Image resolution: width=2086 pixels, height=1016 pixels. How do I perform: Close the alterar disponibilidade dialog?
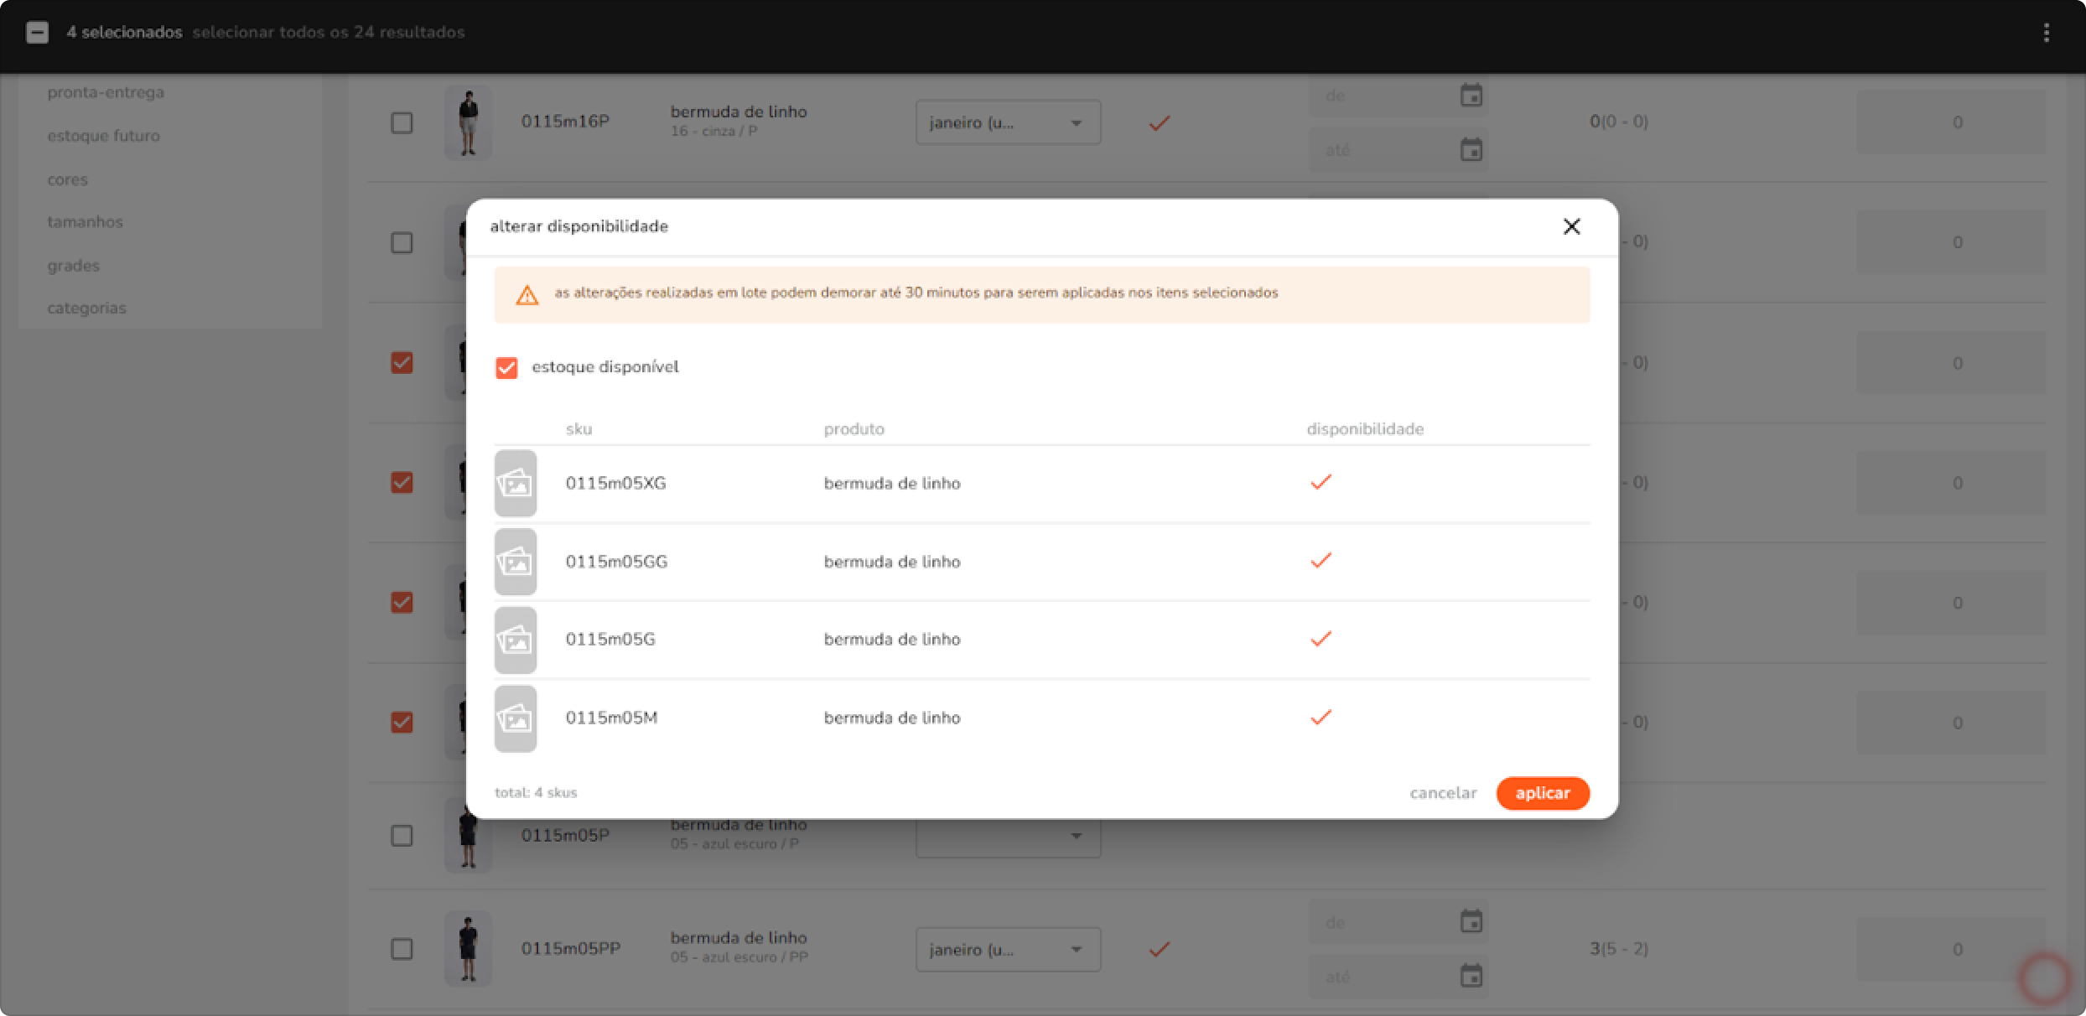(x=1571, y=226)
